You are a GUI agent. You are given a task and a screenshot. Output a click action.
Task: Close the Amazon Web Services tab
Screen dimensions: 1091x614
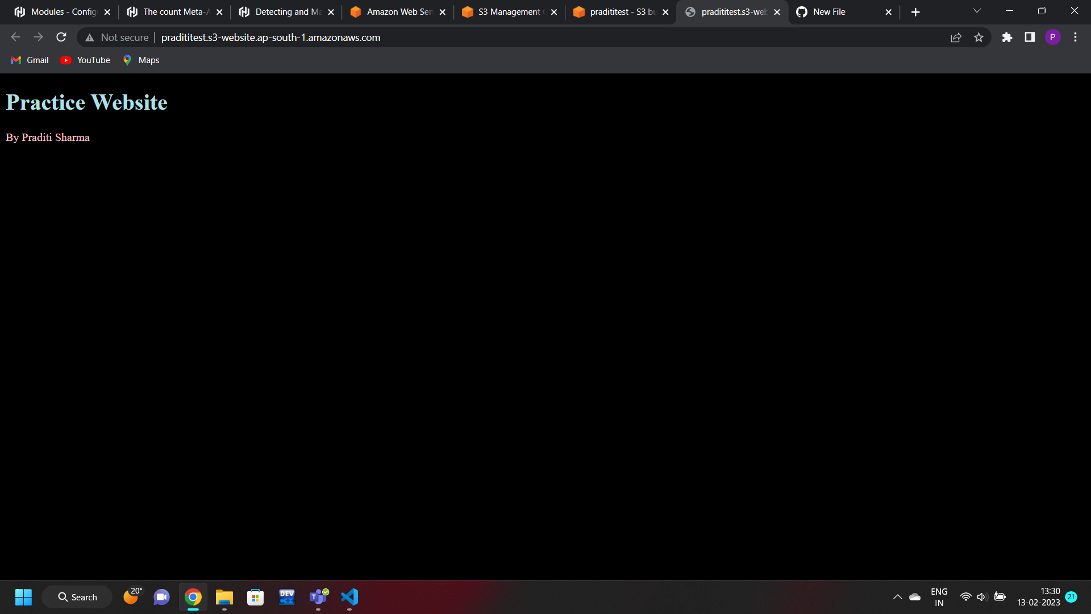pyautogui.click(x=443, y=12)
